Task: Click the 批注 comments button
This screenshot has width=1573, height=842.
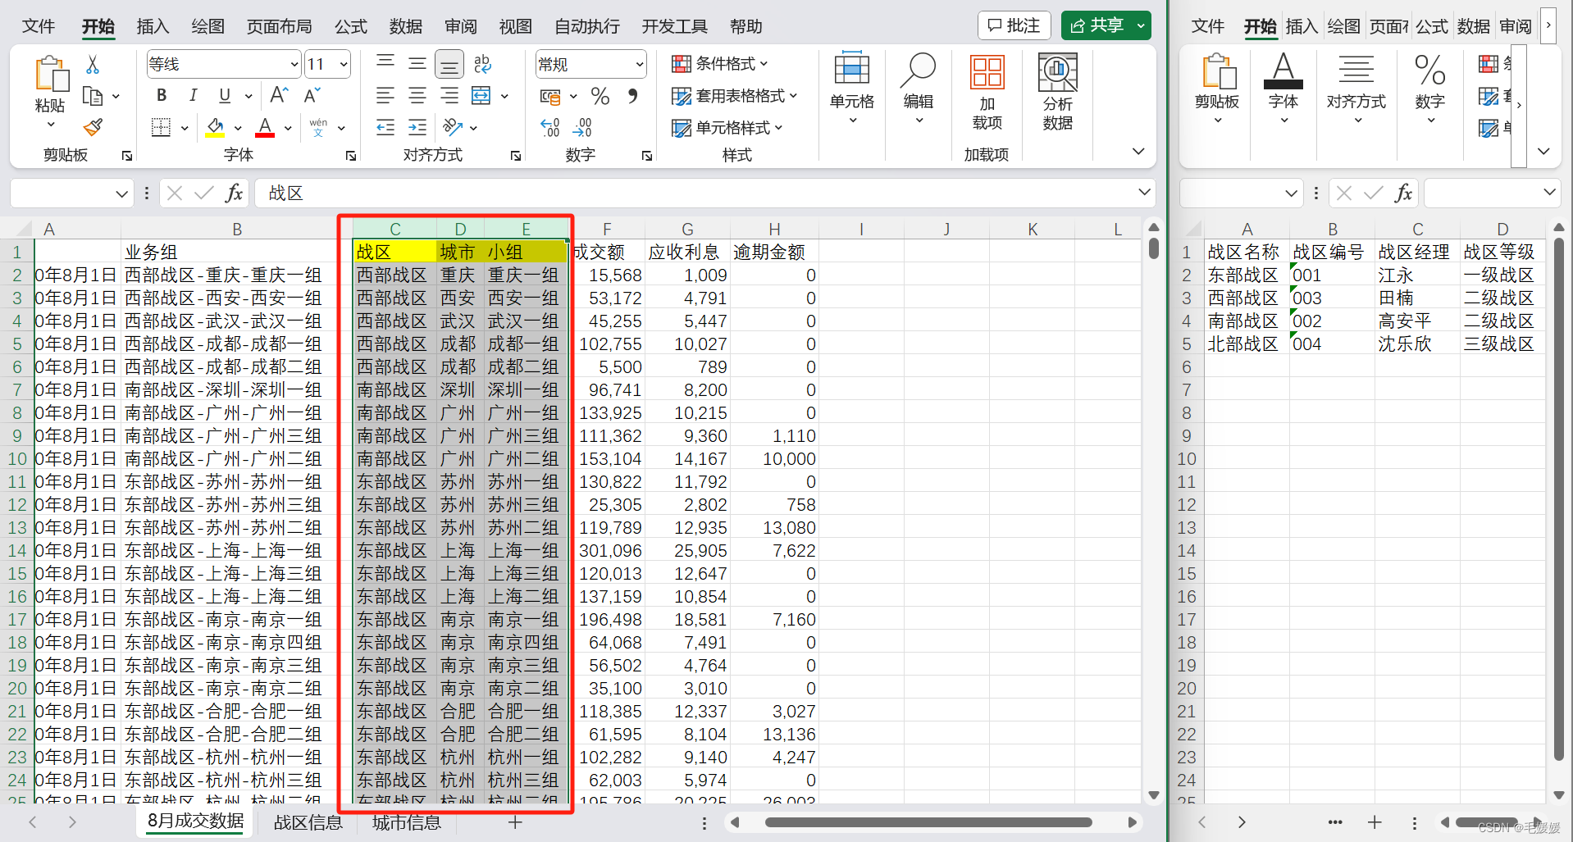Action: [1014, 25]
